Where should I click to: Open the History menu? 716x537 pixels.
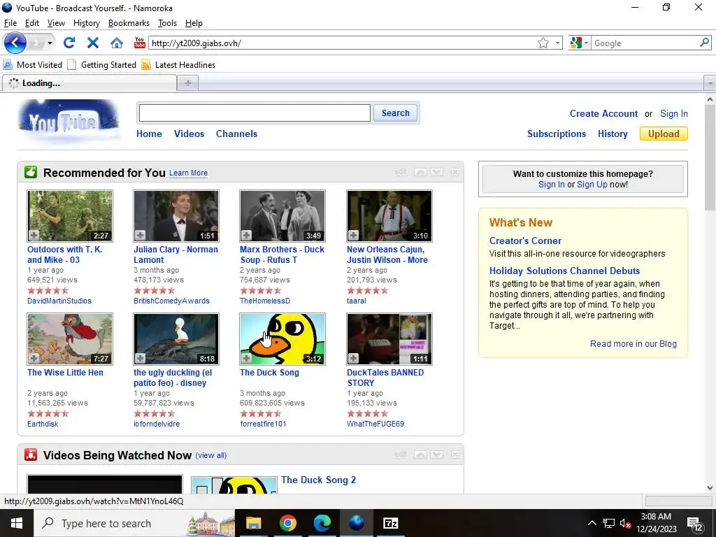tap(86, 23)
